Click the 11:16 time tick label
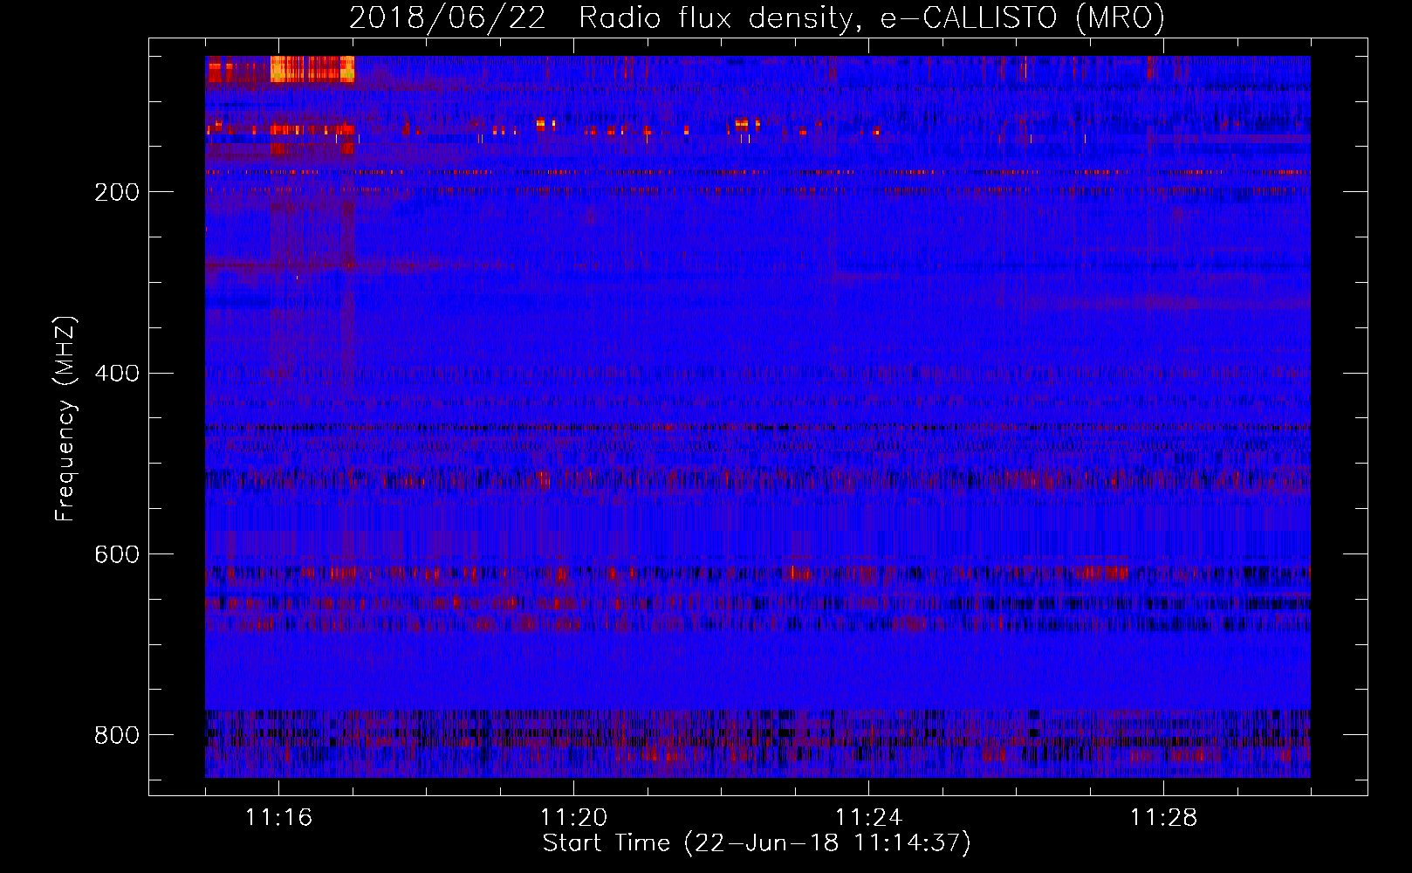The image size is (1412, 873). pos(279,817)
